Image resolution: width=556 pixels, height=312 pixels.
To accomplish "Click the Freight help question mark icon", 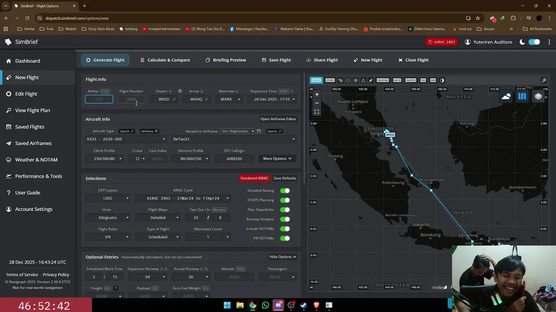I will (x=116, y=288).
